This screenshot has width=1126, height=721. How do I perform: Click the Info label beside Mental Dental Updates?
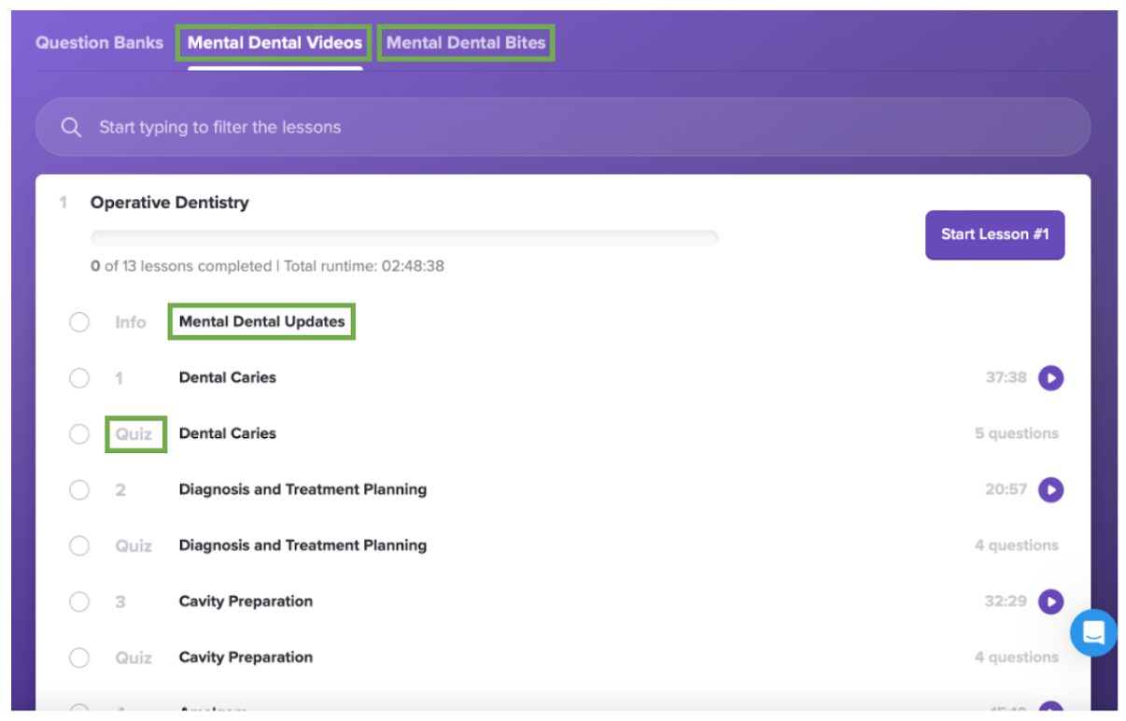(131, 322)
